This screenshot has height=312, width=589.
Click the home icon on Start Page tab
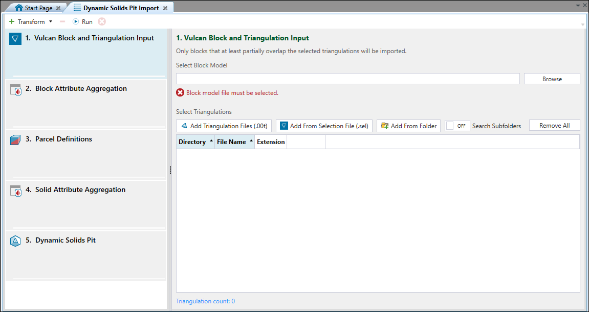[19, 8]
